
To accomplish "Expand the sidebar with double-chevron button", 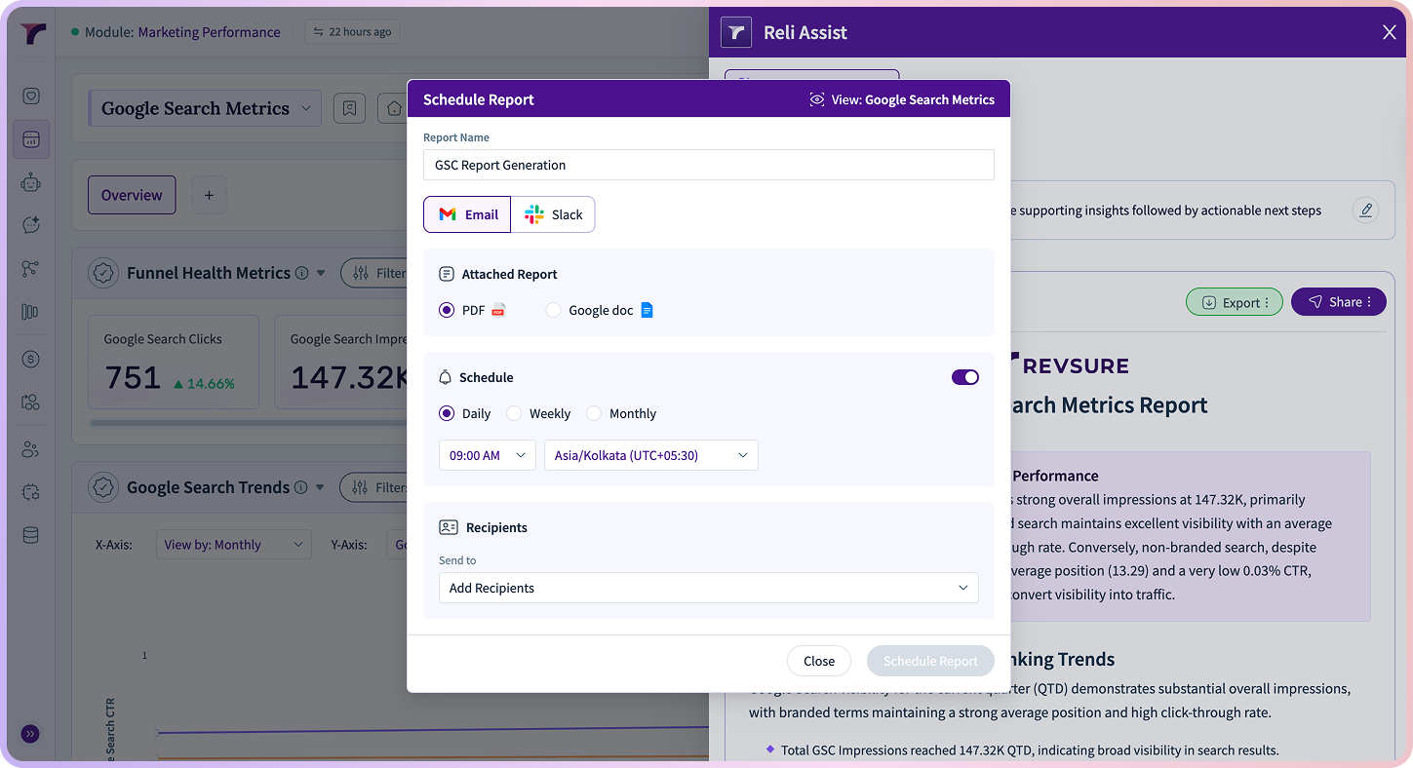I will [30, 734].
